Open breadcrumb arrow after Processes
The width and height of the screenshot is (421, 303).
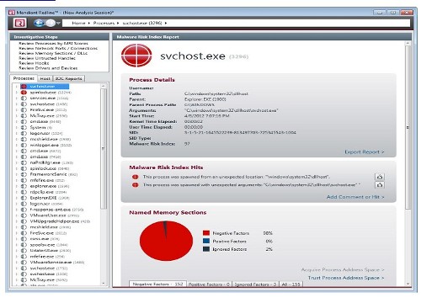[118, 23]
